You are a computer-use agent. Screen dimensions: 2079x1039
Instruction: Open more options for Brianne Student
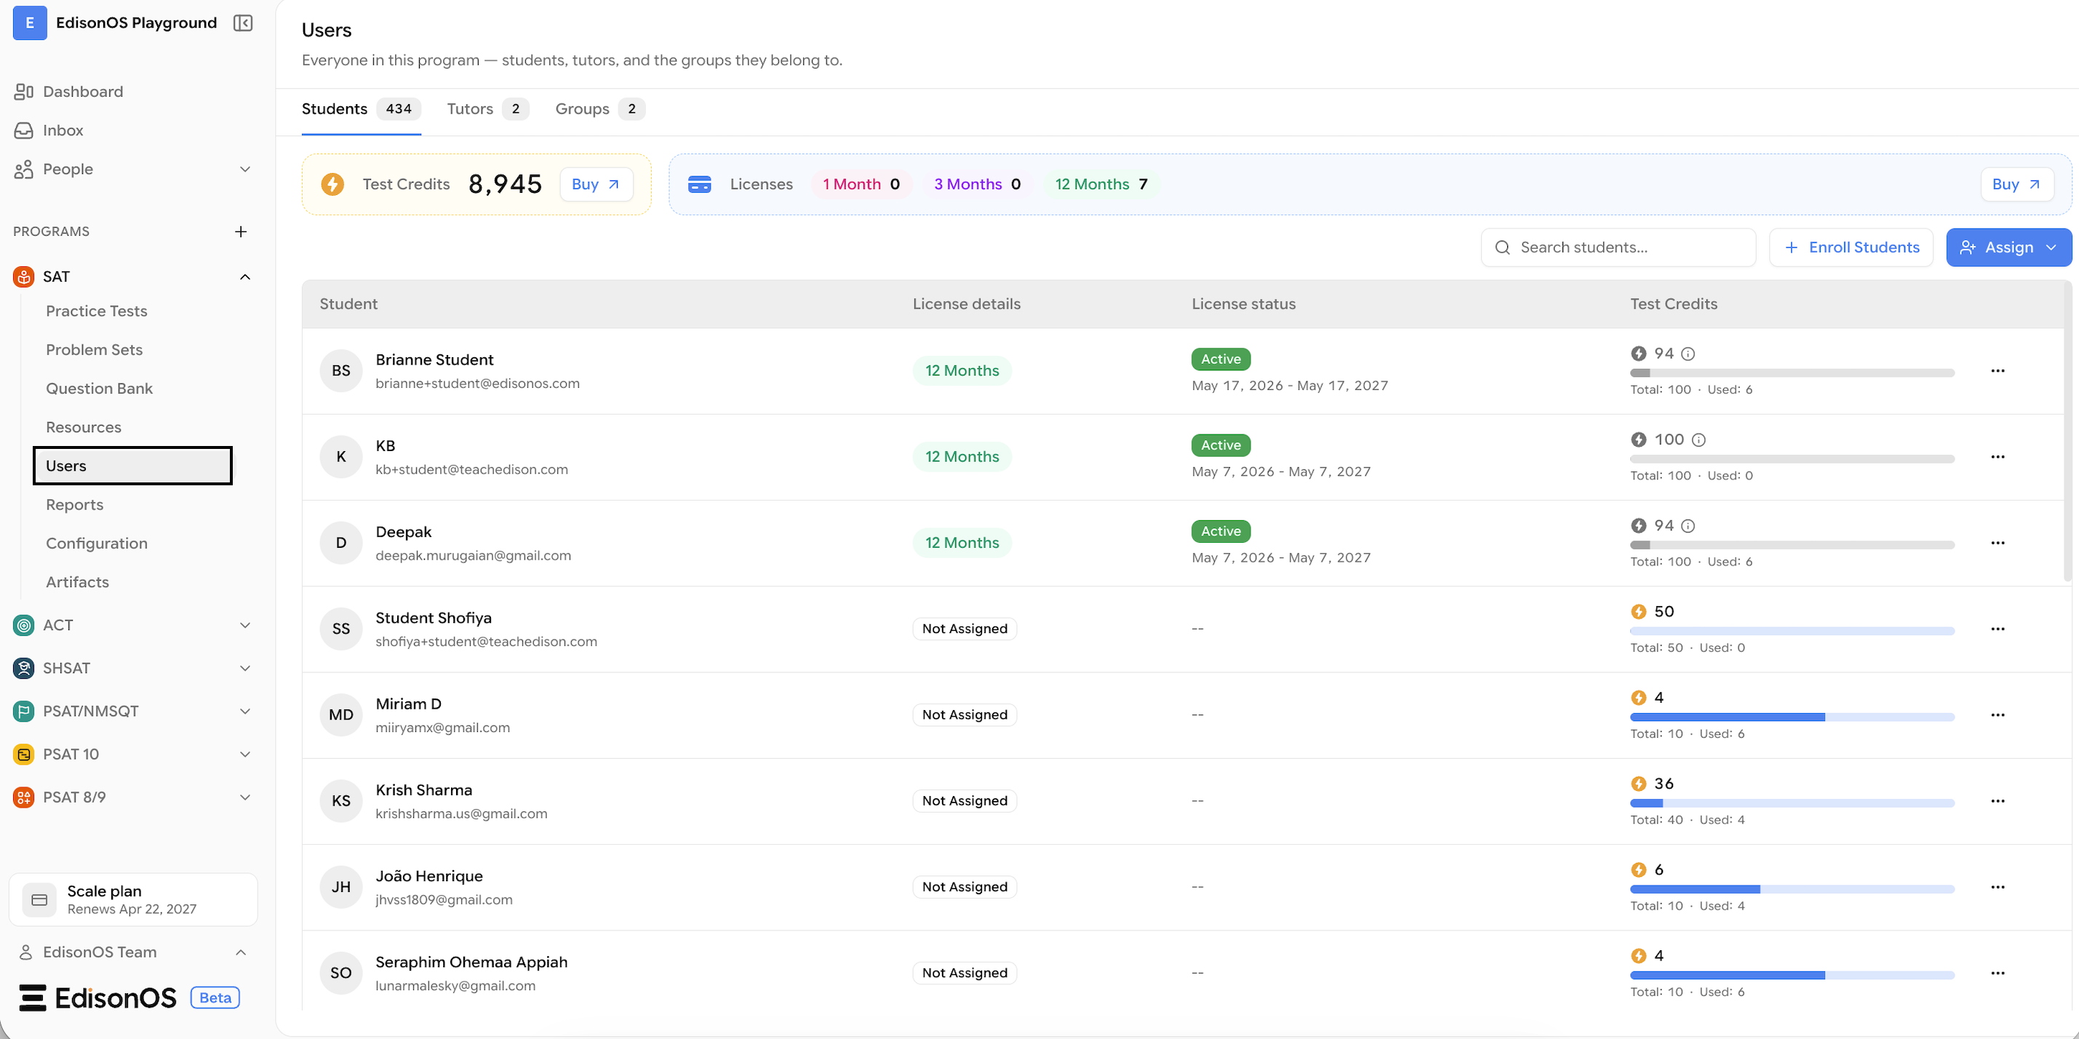[x=1998, y=371]
